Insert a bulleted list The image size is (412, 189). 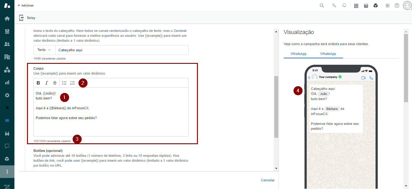pyautogui.click(x=64, y=83)
